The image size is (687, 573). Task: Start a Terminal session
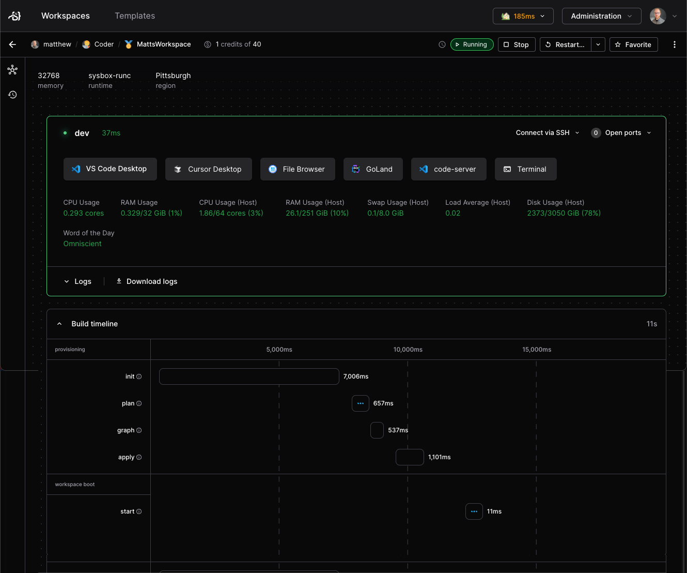pos(525,169)
